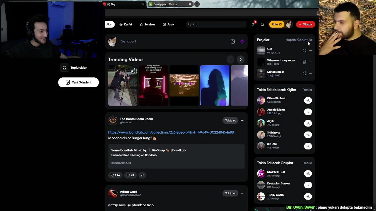Show next trending videos with right arrow
Image resolution: width=376 pixels, height=211 pixels.
[241, 59]
